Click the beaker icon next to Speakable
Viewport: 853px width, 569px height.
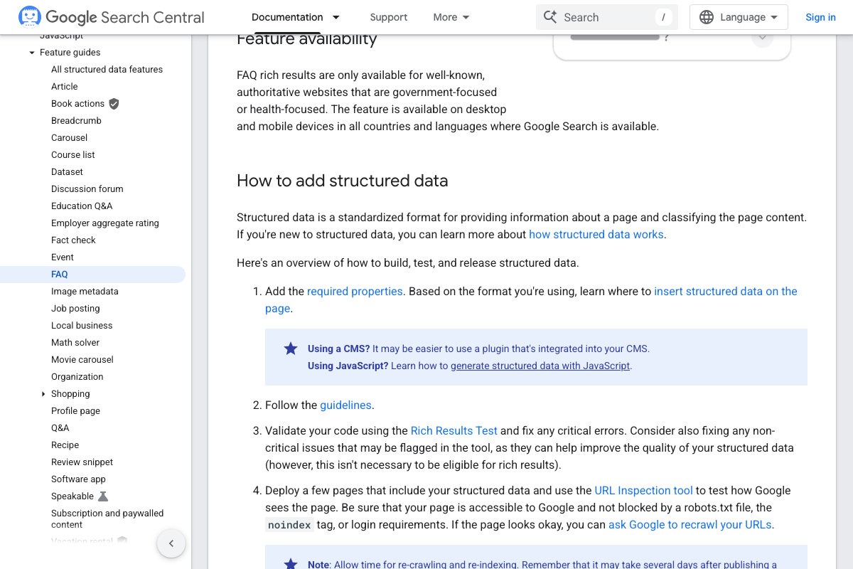click(103, 496)
